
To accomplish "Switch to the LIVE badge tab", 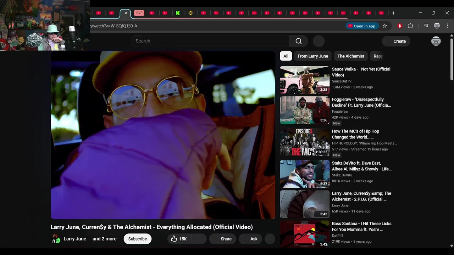I will click(139, 13).
